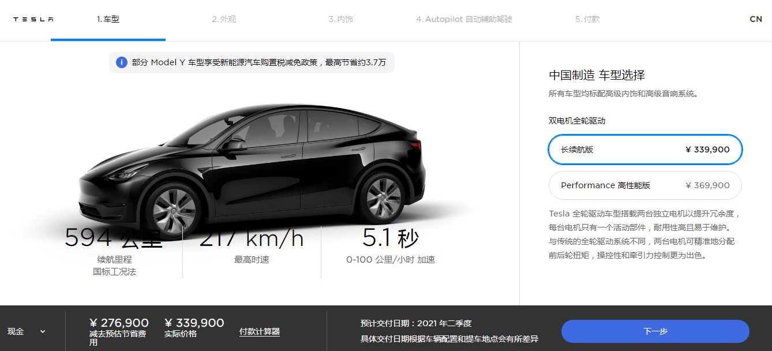Click the Tesla logo

click(x=33, y=19)
